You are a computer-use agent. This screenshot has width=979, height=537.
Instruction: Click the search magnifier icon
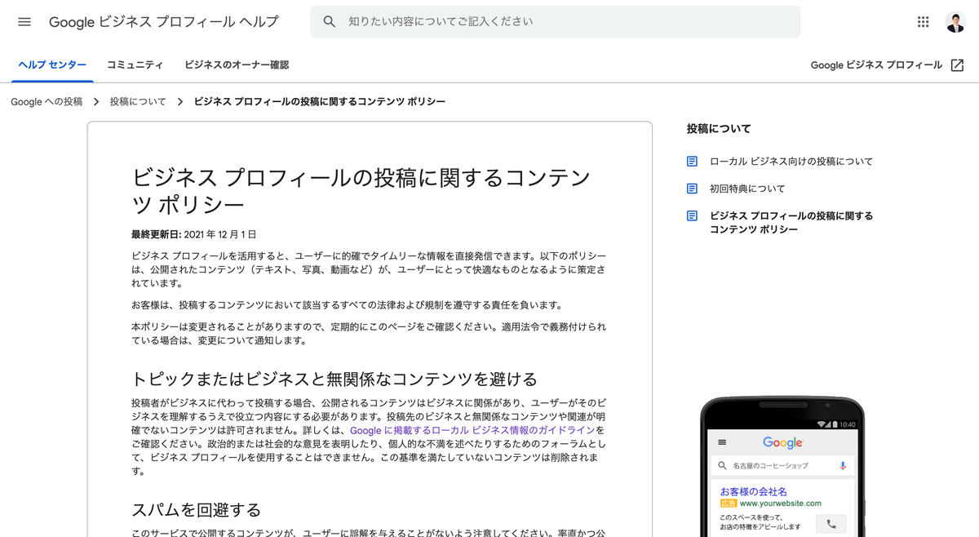tap(330, 22)
